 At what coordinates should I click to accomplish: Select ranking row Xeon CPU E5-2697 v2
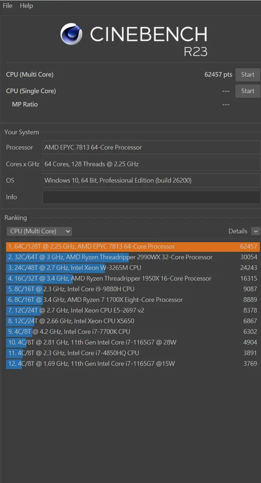point(133,310)
